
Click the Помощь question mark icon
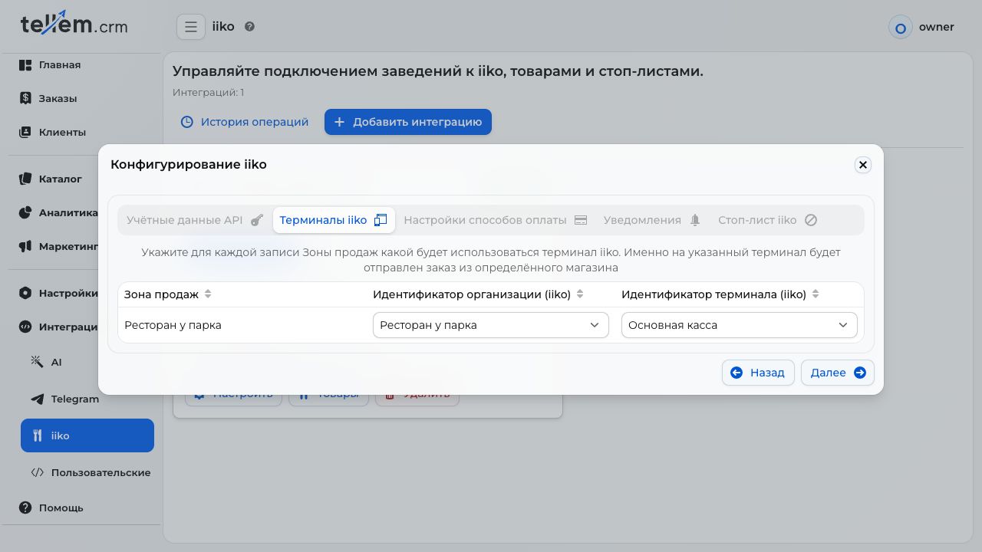(25, 508)
